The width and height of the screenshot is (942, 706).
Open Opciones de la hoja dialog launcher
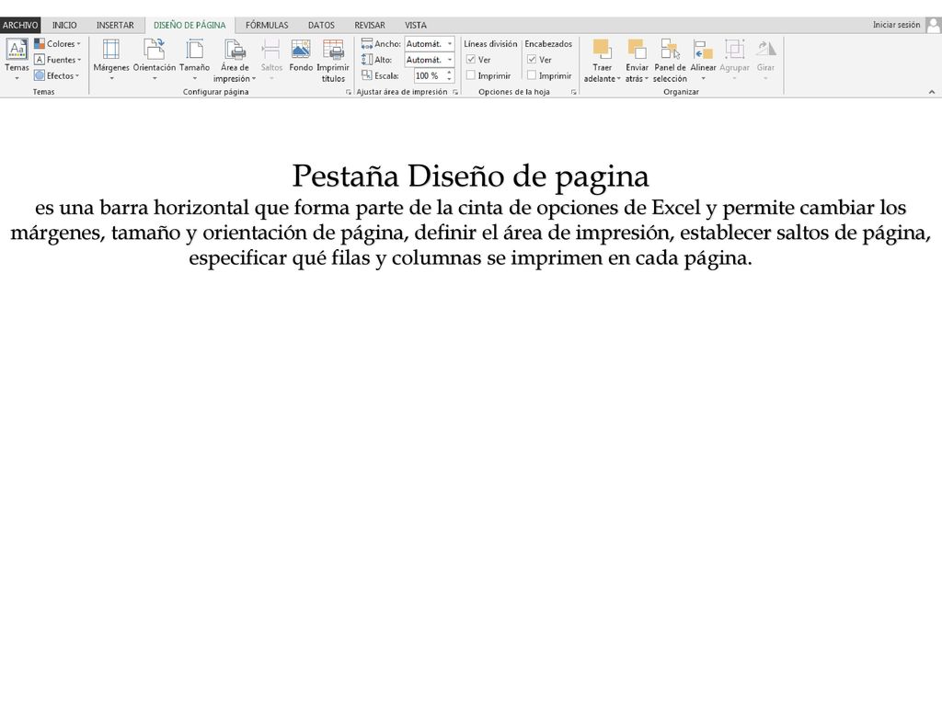pyautogui.click(x=574, y=93)
